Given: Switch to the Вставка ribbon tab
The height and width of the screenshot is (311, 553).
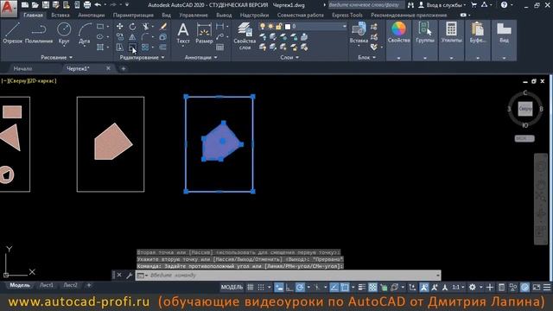Looking at the screenshot, I should click(x=60, y=16).
